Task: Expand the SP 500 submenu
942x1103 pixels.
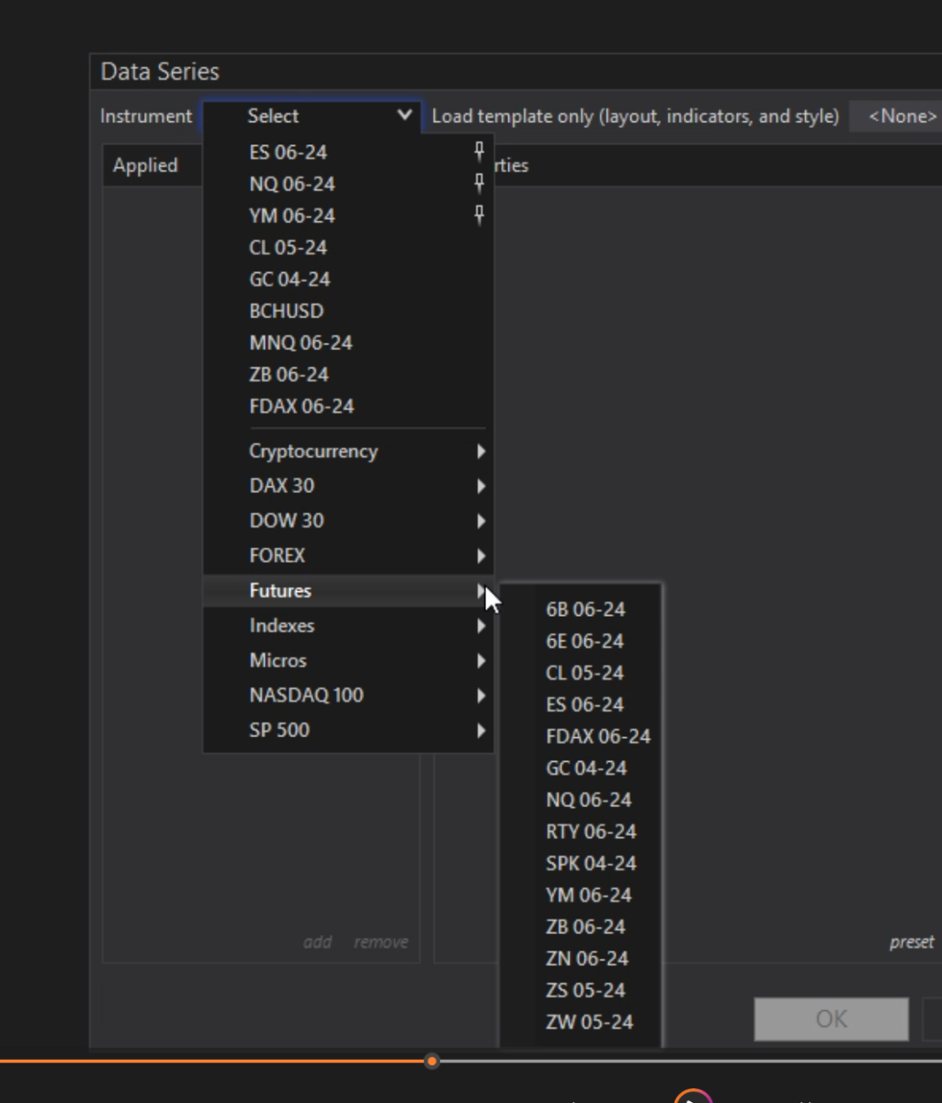Action: tap(348, 731)
